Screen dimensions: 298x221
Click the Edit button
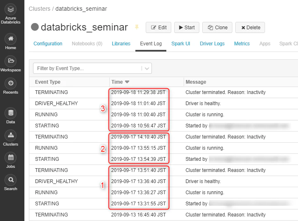pos(158,28)
